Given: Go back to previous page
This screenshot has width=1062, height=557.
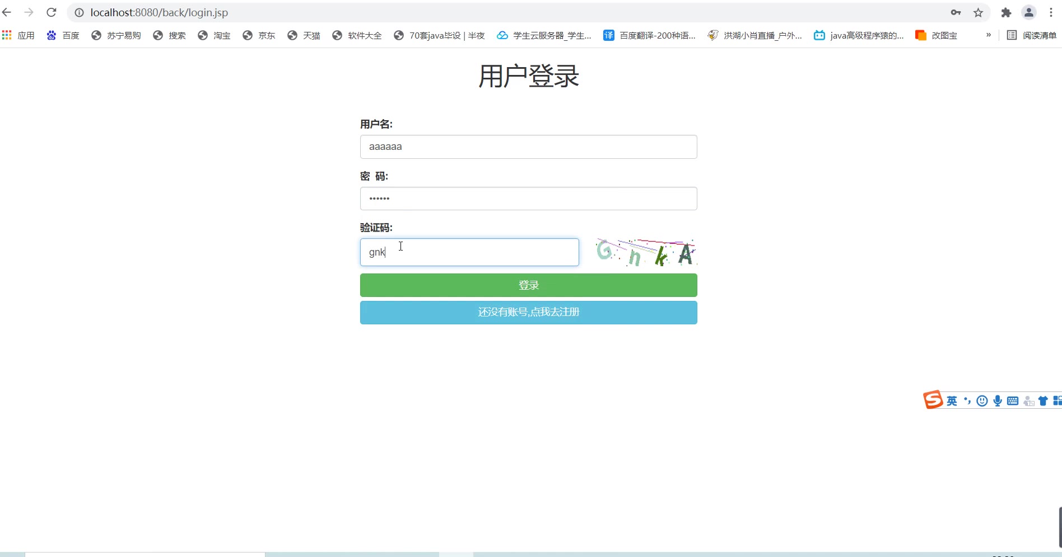Looking at the screenshot, I should 7,12.
